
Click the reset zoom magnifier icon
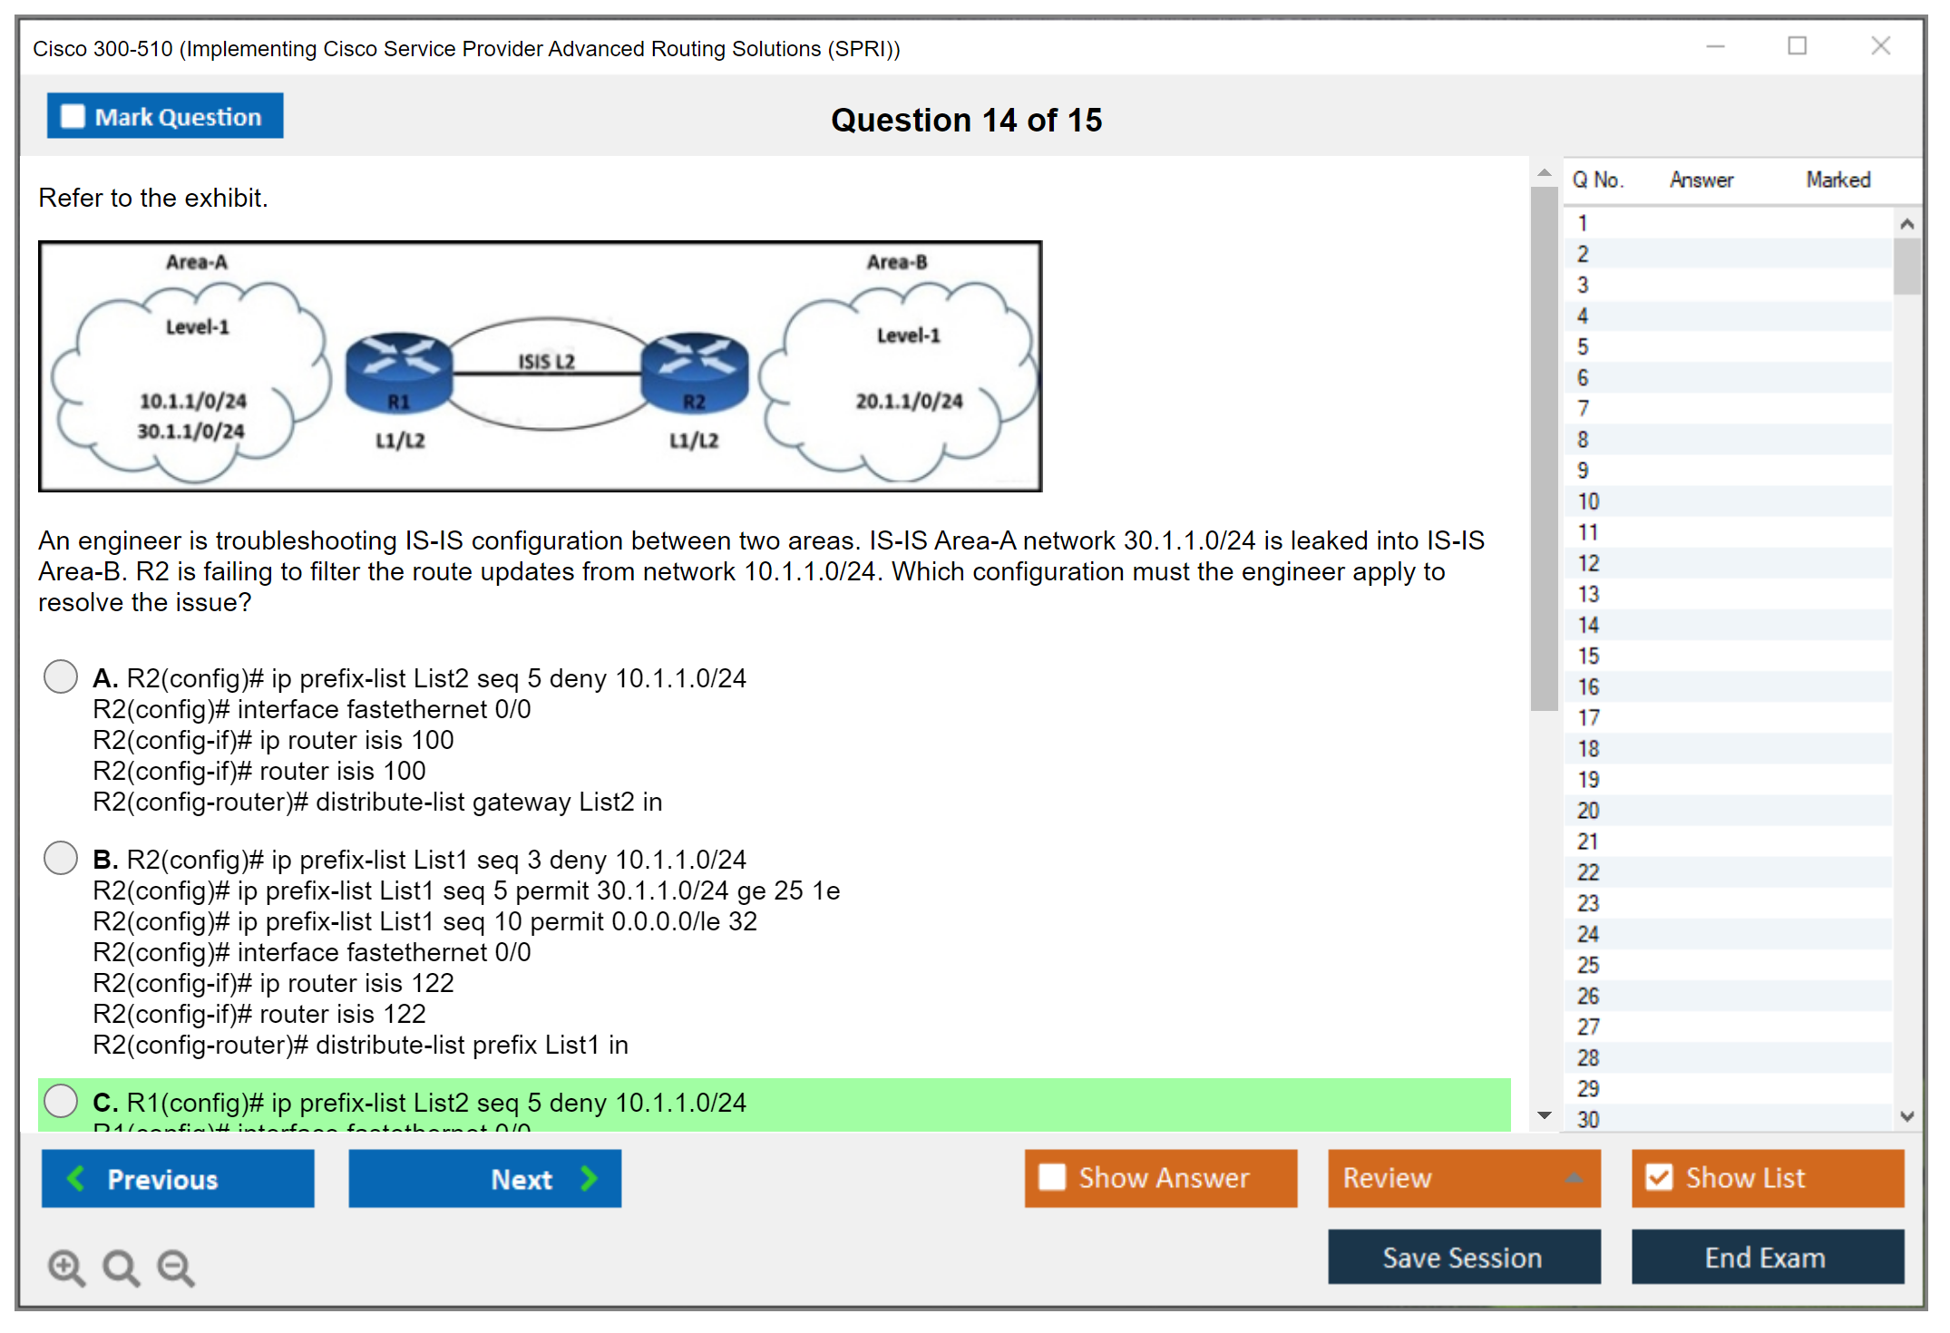(x=121, y=1267)
